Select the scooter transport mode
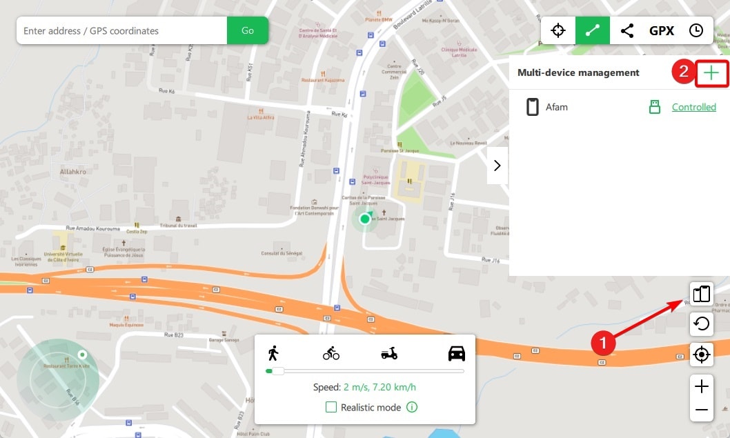The height and width of the screenshot is (438, 730). (x=388, y=352)
